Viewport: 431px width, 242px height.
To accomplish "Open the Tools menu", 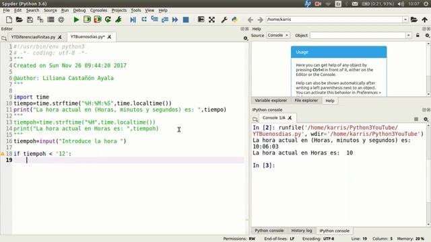I will tap(136, 11).
